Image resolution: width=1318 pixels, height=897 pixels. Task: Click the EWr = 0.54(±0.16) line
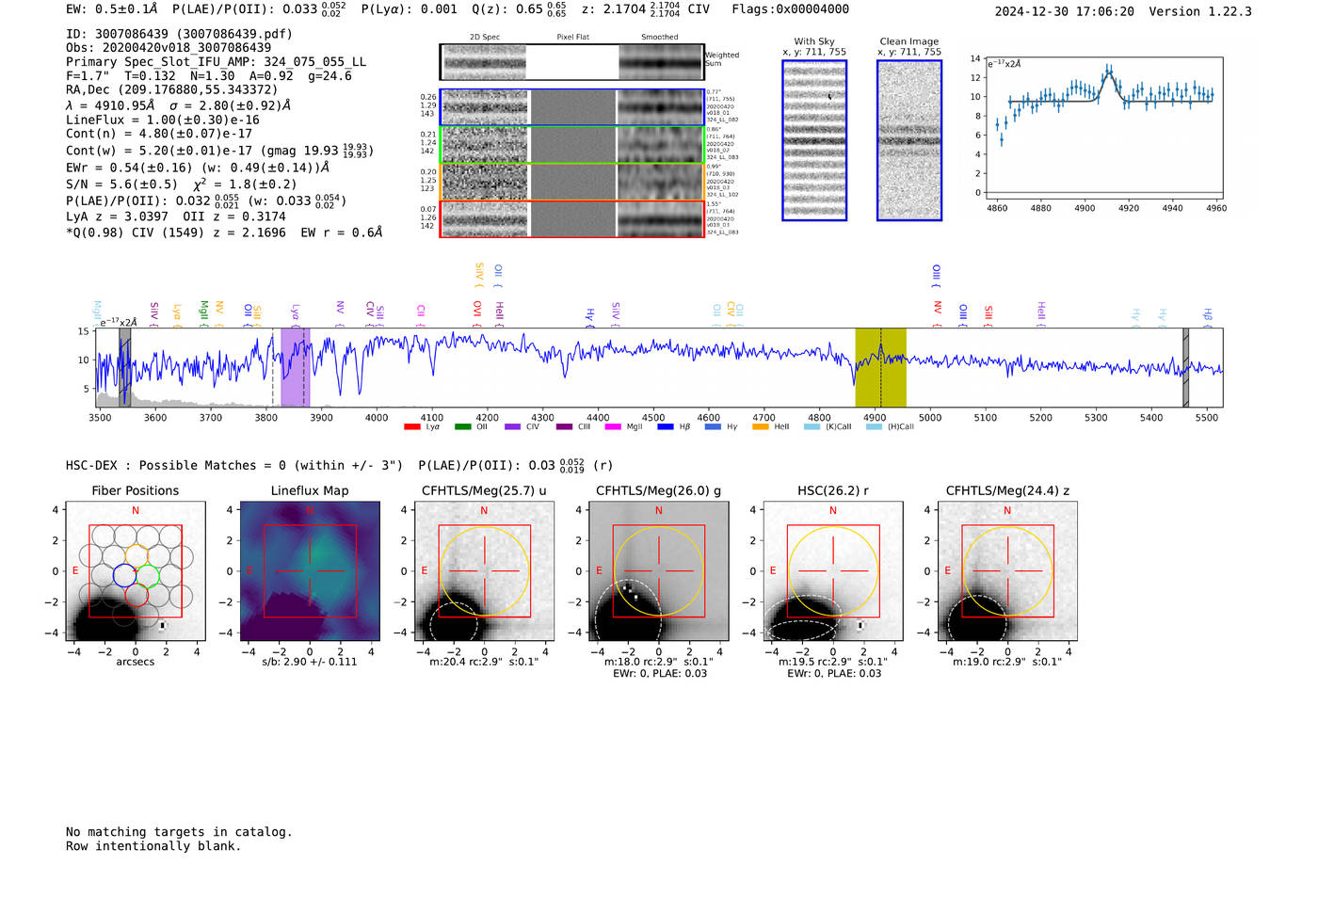point(198,168)
